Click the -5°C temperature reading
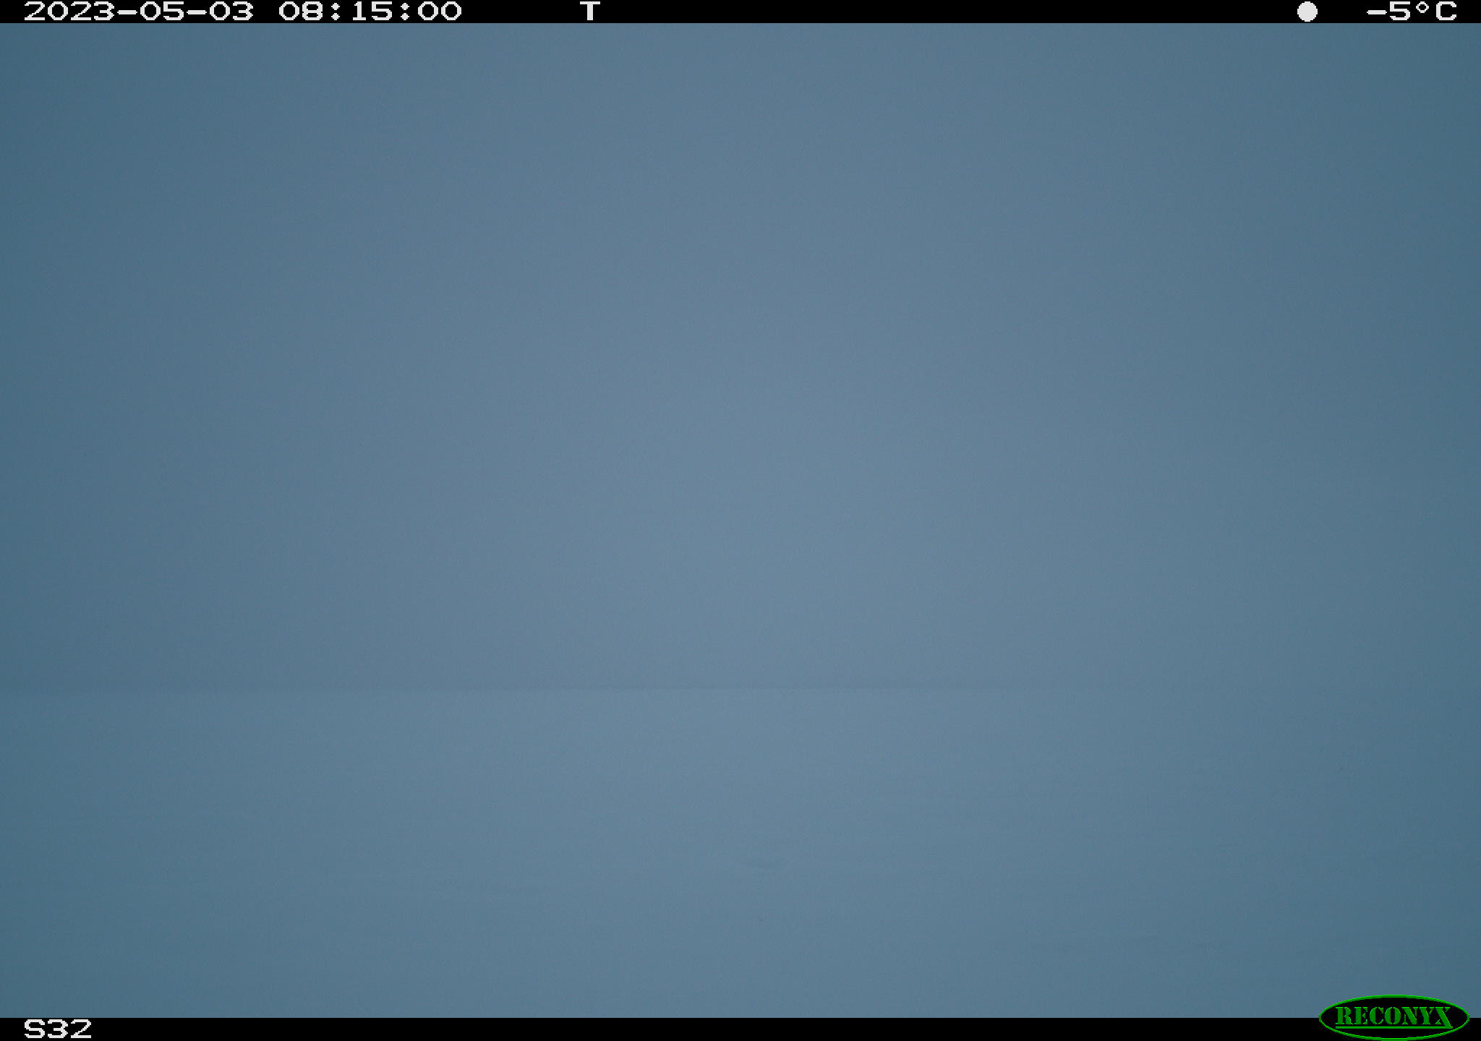Screen dimensions: 1481x1041 1412,12
